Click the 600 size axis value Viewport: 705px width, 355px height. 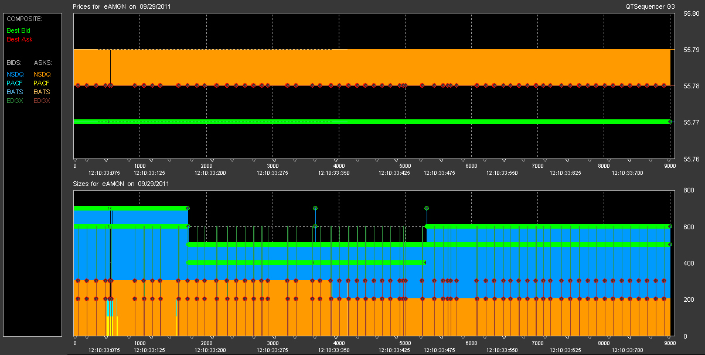[689, 228]
